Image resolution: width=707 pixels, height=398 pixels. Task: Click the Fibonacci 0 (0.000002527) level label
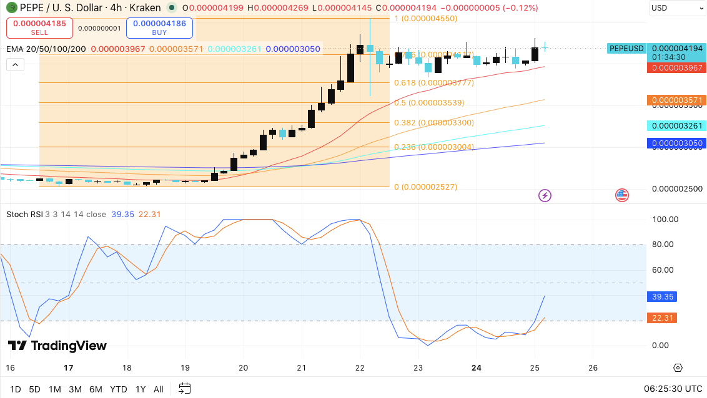coord(426,187)
